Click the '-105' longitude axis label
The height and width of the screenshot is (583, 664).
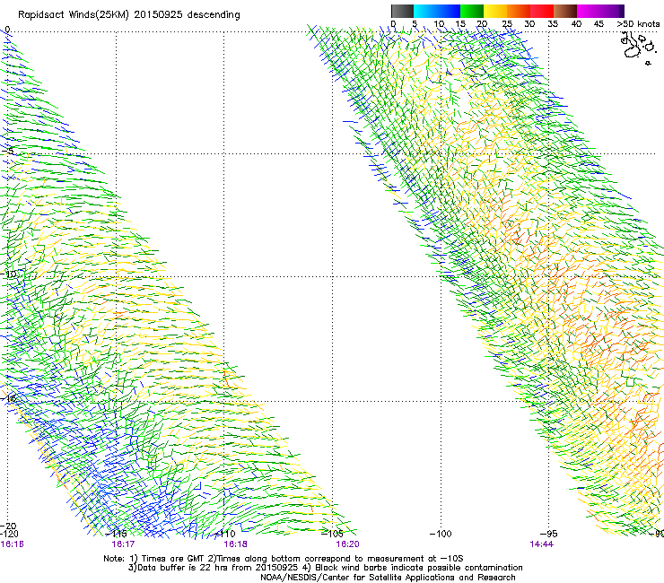point(332,534)
